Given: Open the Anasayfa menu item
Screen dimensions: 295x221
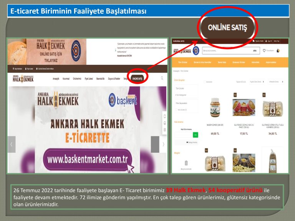Looking at the screenshot, I should [x=56, y=79].
